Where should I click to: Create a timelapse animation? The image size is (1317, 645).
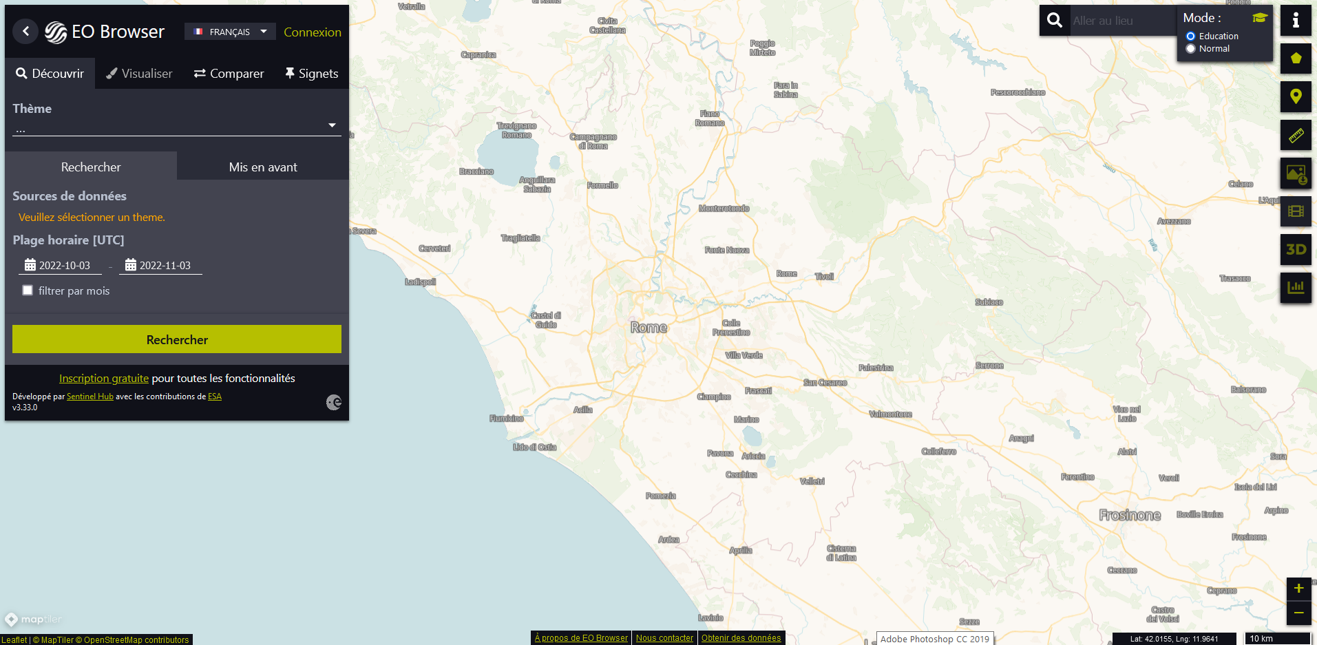tap(1296, 211)
